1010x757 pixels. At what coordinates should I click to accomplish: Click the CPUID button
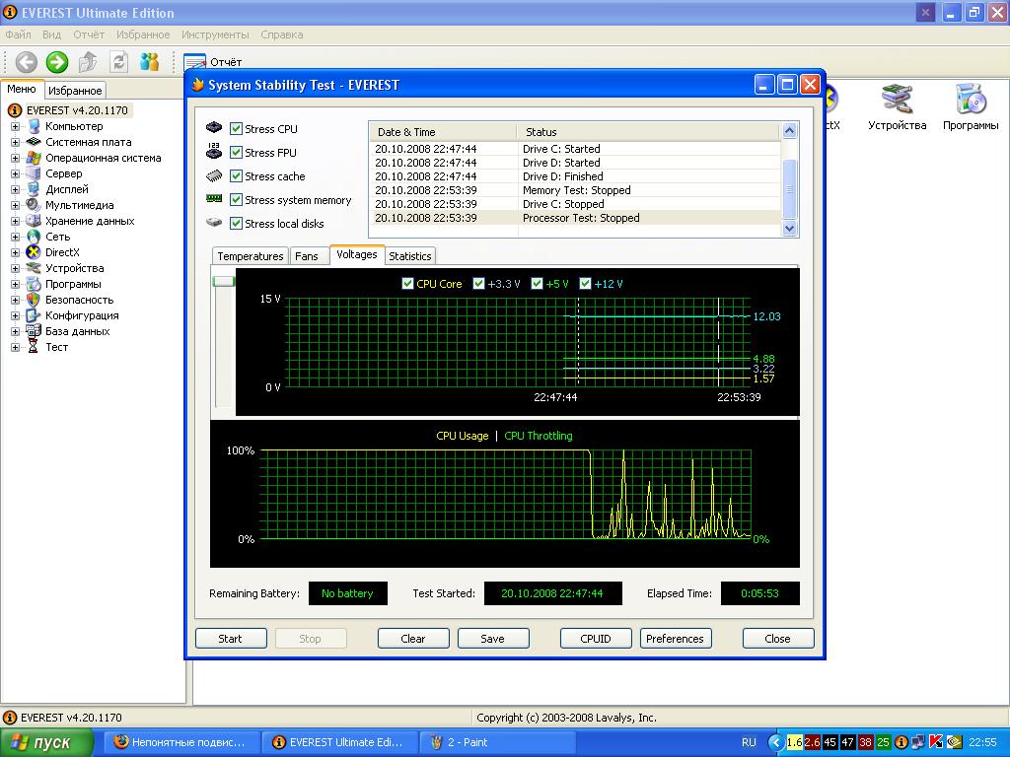coord(596,639)
